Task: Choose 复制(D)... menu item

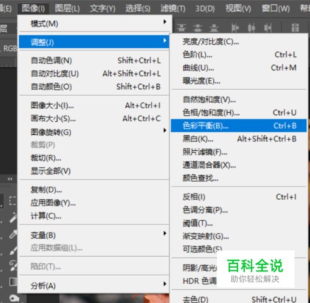Action: [x=94, y=190]
